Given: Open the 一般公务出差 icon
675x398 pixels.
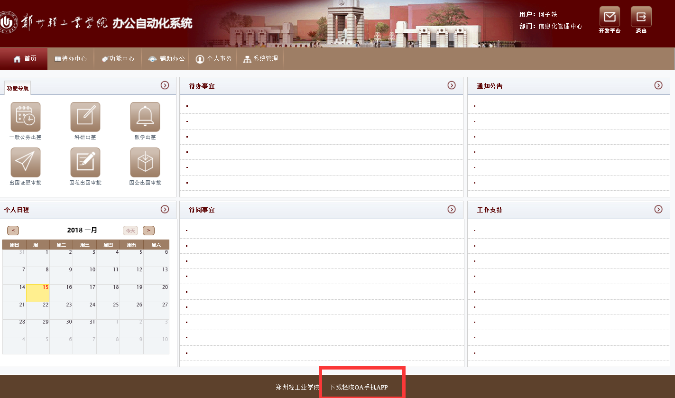Looking at the screenshot, I should point(26,117).
